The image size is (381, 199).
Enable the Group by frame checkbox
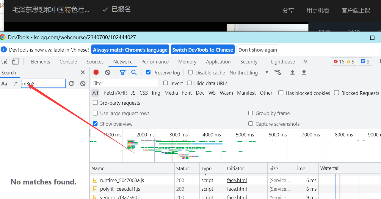pyautogui.click(x=251, y=113)
